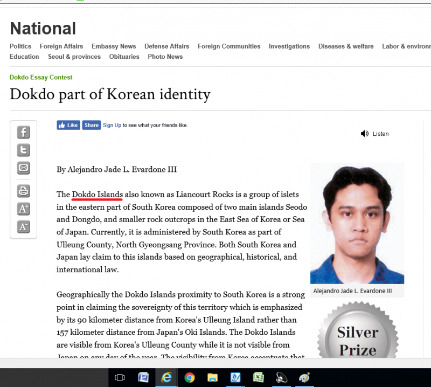Share article via Facebook sidebar icon

23,133
